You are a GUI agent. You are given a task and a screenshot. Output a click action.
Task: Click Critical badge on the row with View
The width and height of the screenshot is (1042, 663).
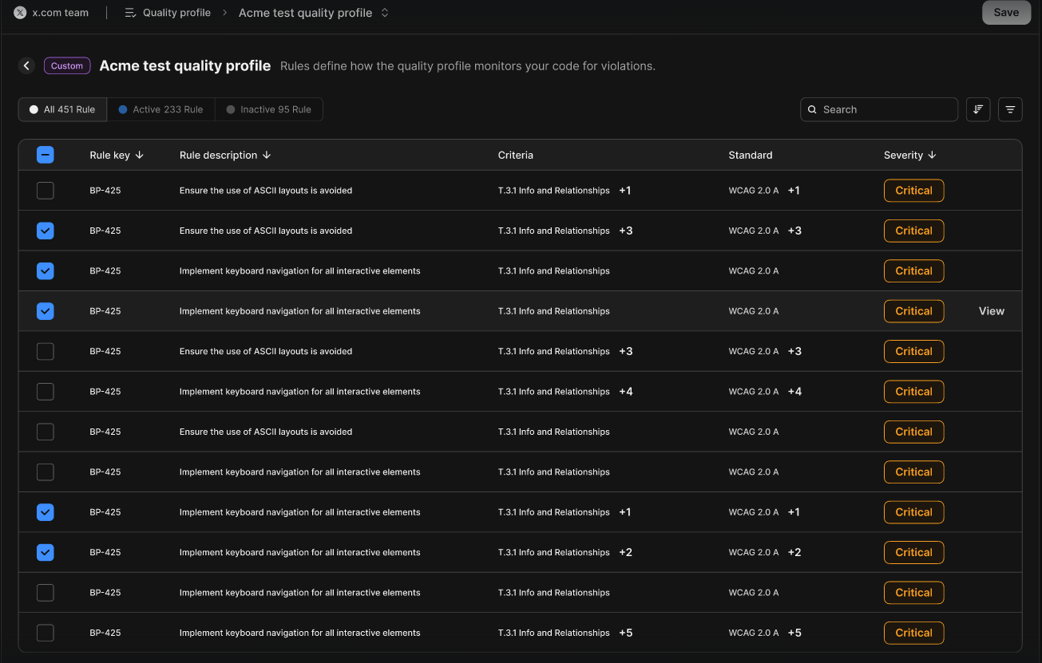(914, 311)
